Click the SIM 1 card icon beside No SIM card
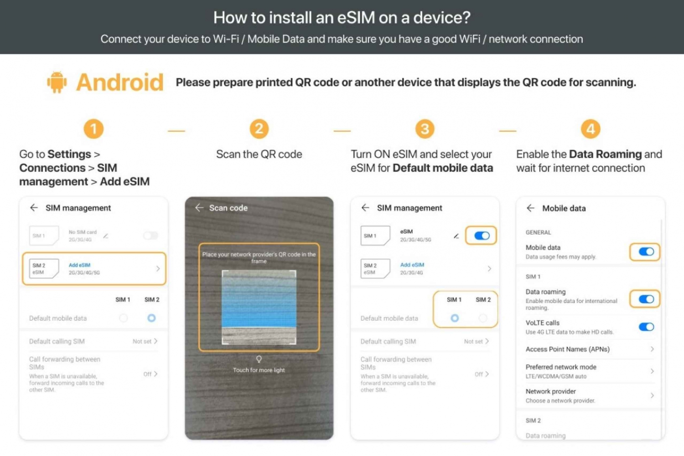This screenshot has width=684, height=456. (44, 236)
